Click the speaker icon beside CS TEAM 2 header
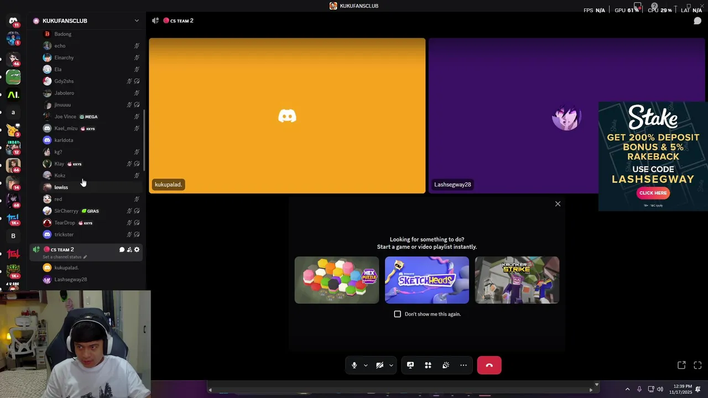This screenshot has height=398, width=708. tap(155, 20)
